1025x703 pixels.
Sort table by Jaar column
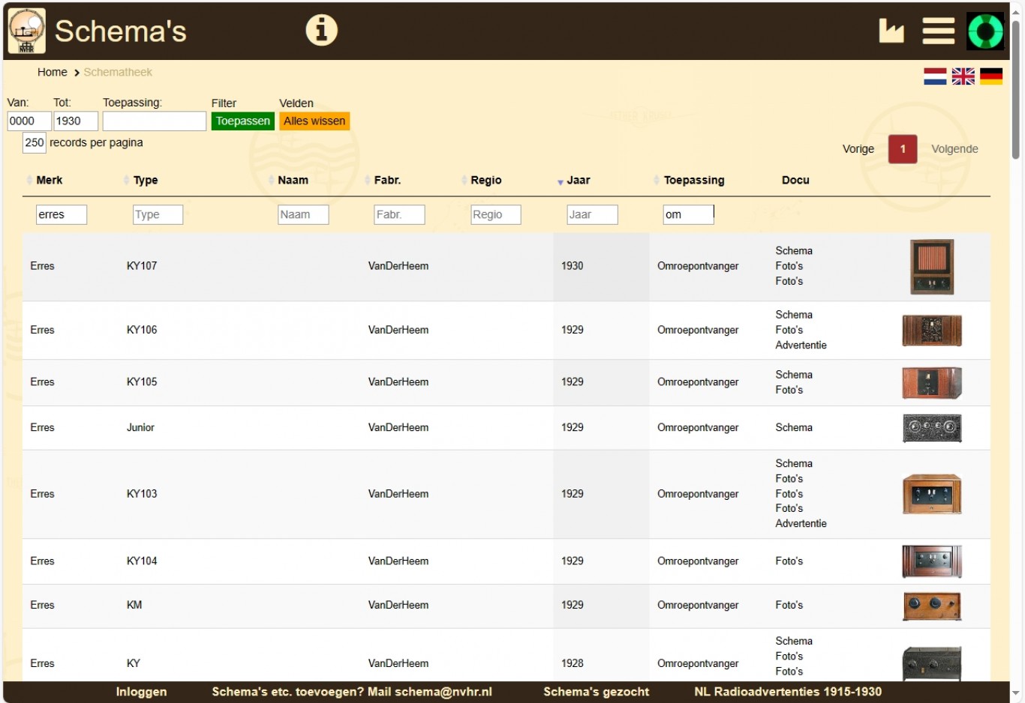point(578,180)
